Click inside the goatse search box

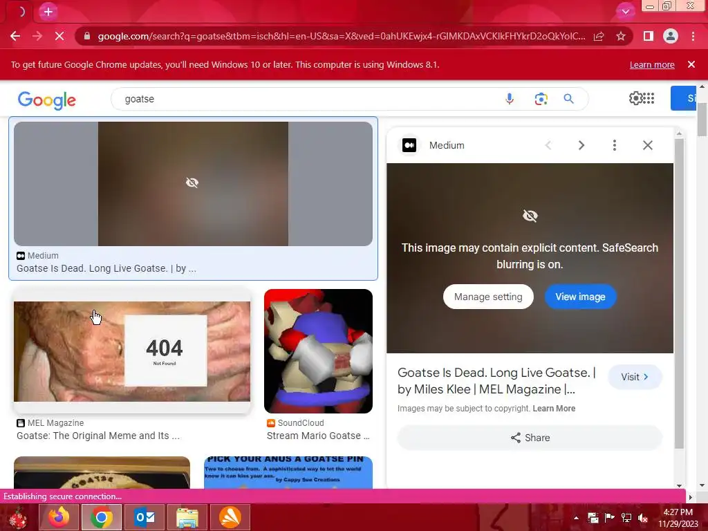[307, 99]
